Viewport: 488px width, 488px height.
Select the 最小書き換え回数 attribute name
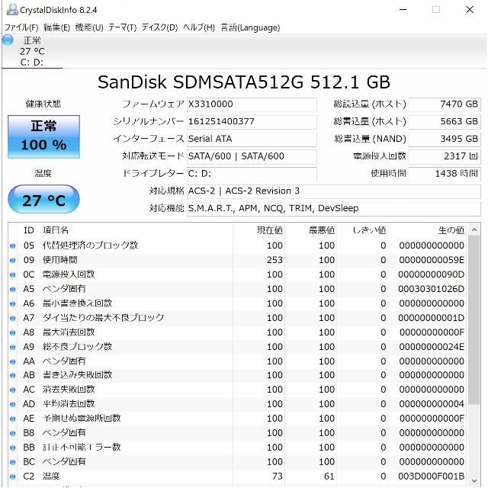(77, 303)
